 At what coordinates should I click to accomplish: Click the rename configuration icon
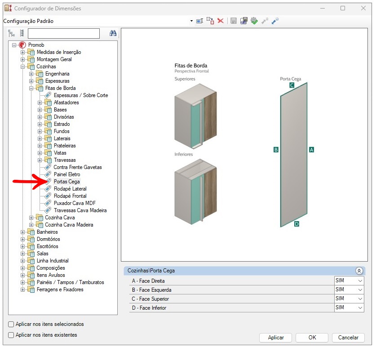tap(200, 21)
